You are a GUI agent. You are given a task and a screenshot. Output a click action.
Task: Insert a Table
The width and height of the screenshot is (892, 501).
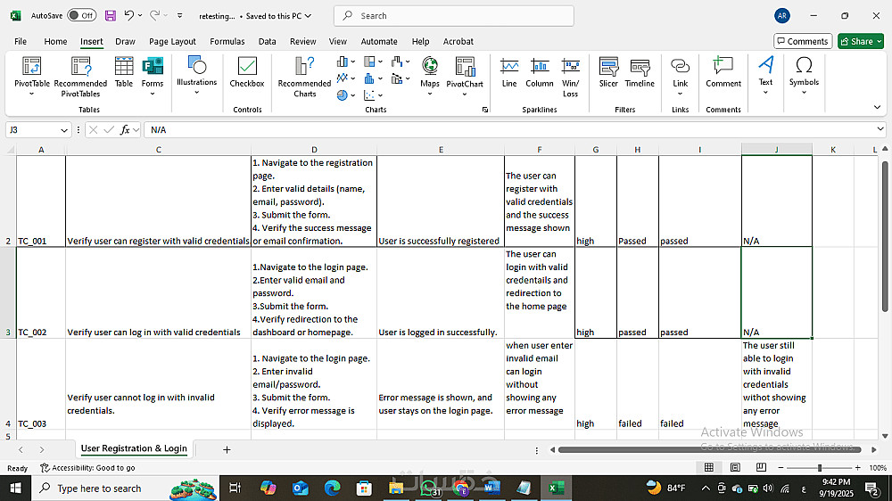click(123, 72)
